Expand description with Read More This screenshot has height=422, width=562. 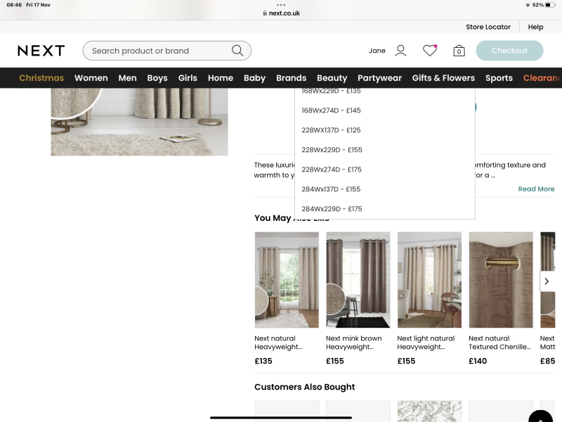[536, 188]
